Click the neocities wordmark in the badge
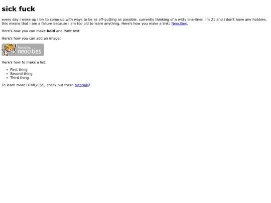Viewport: 271px width, 203px height. (x=29, y=51)
